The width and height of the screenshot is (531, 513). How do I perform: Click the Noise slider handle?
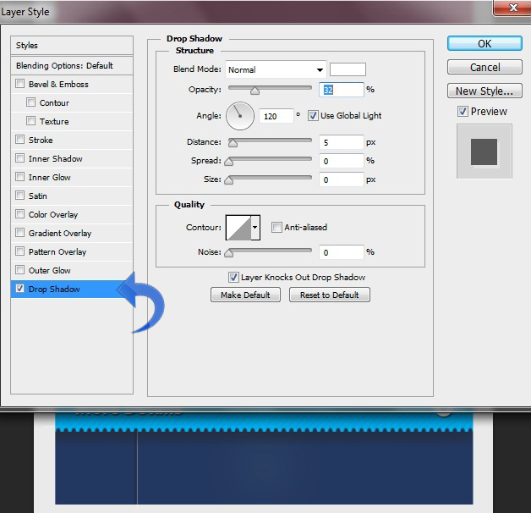coord(229,253)
